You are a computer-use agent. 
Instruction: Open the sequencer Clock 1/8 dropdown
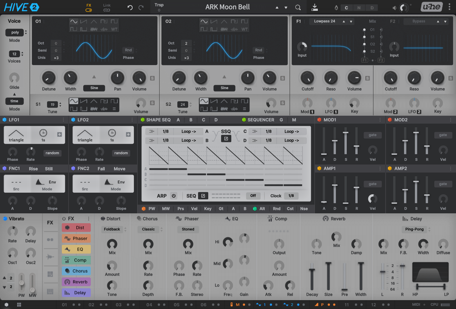point(291,196)
